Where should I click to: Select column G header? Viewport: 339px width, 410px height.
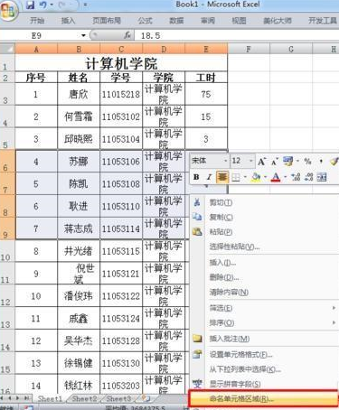tap(291, 49)
